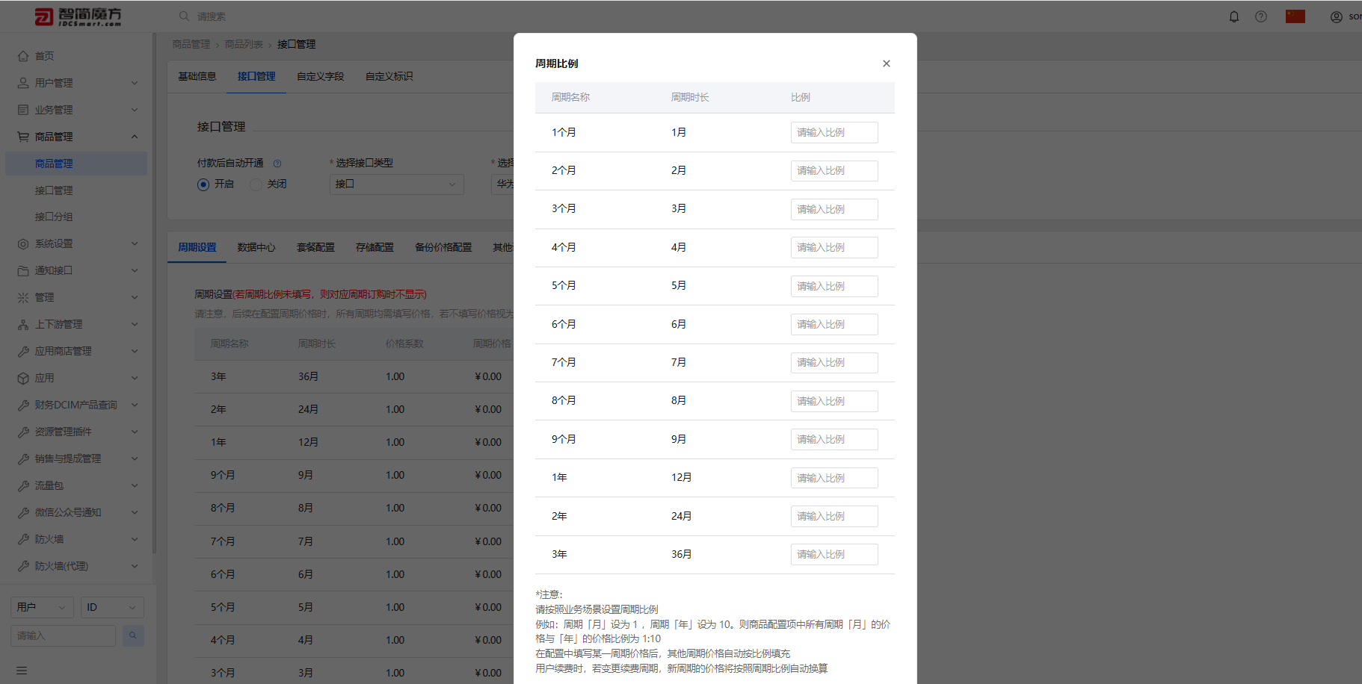The width and height of the screenshot is (1362, 684).
Task: Click the 商品管理 cart icon
Action: coord(23,137)
